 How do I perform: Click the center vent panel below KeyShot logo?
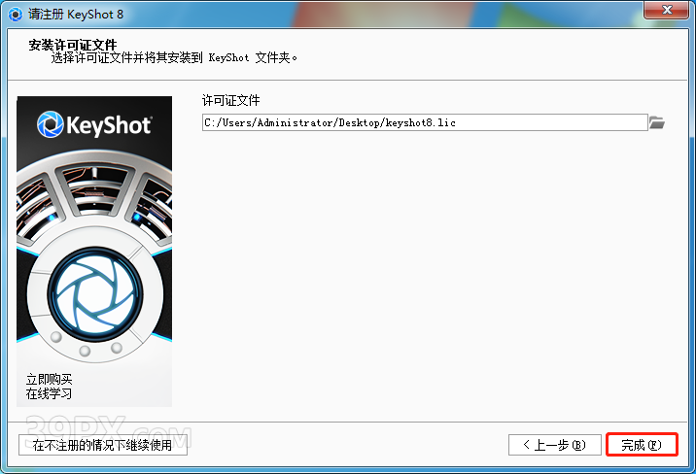click(92, 183)
